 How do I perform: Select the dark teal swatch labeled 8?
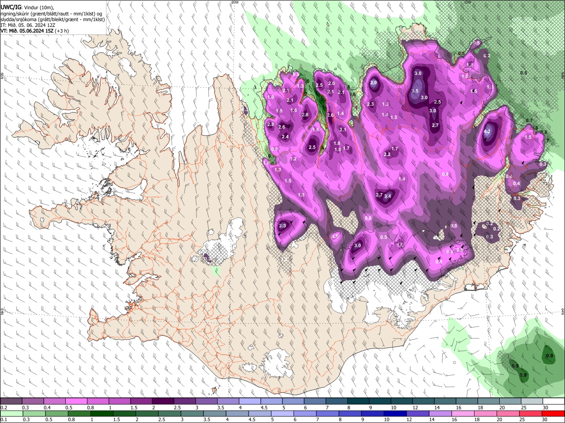tap(358, 401)
